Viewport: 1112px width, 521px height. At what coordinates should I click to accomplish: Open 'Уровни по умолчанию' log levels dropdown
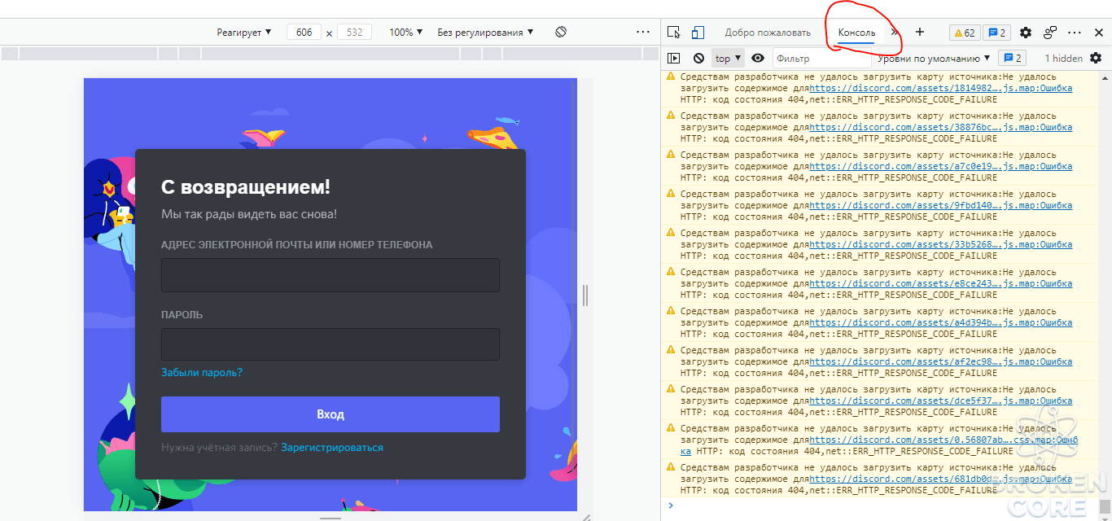click(933, 58)
